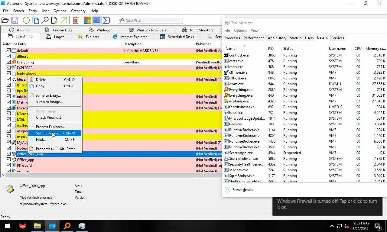Choose Process Explorer in the context menu
Viewport: 387px width, 232px height.
55,127
